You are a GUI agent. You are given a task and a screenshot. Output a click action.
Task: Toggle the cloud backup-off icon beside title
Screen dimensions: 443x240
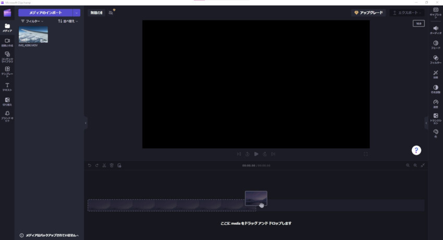(x=111, y=13)
